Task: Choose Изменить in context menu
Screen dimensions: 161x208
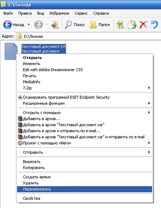Action: [x=85, y=64]
